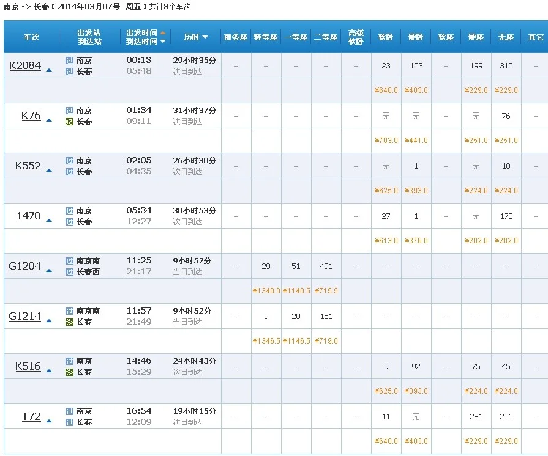Viewport: 548px width, 456px height.
Task: Click the ¥403.0 hard sleeper price for T72
Action: point(416,441)
